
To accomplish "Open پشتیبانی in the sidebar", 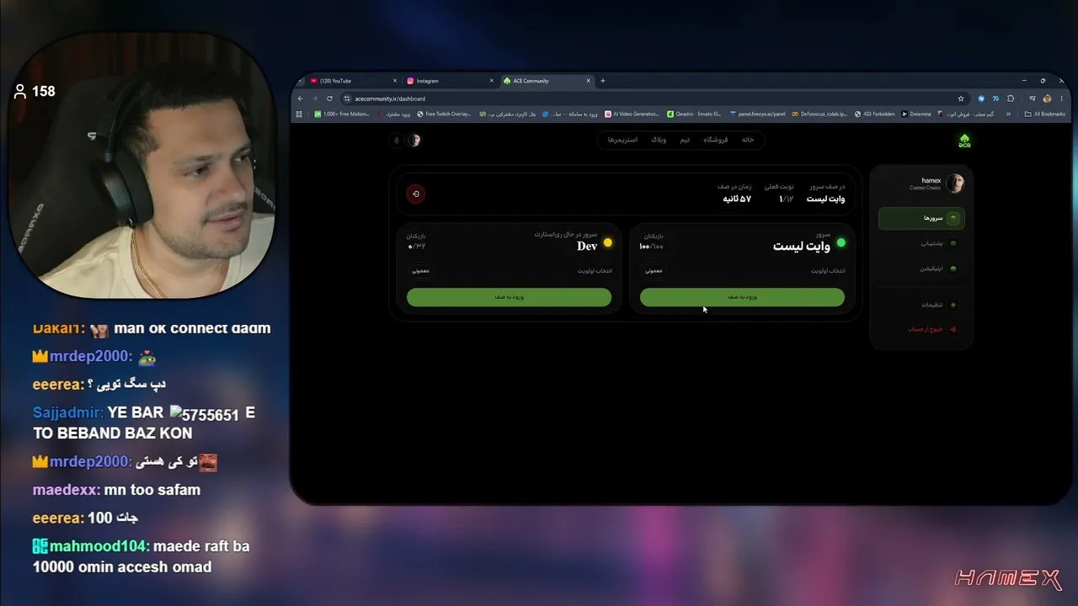I will pos(921,244).
